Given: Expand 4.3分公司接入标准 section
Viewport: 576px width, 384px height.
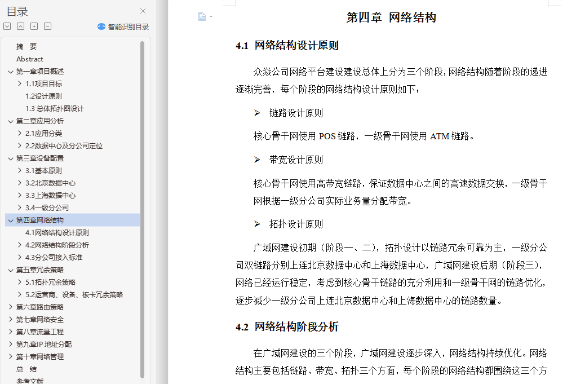Looking at the screenshot, I should point(20,258).
